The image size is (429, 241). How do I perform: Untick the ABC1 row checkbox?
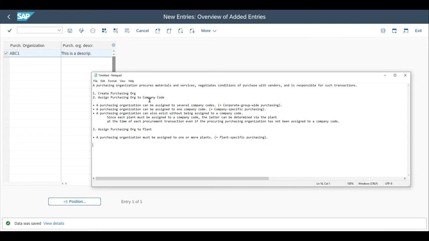(x=6, y=53)
